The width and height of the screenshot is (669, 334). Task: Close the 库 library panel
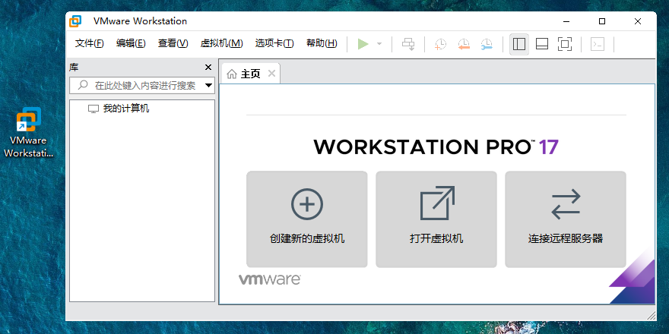tap(208, 68)
